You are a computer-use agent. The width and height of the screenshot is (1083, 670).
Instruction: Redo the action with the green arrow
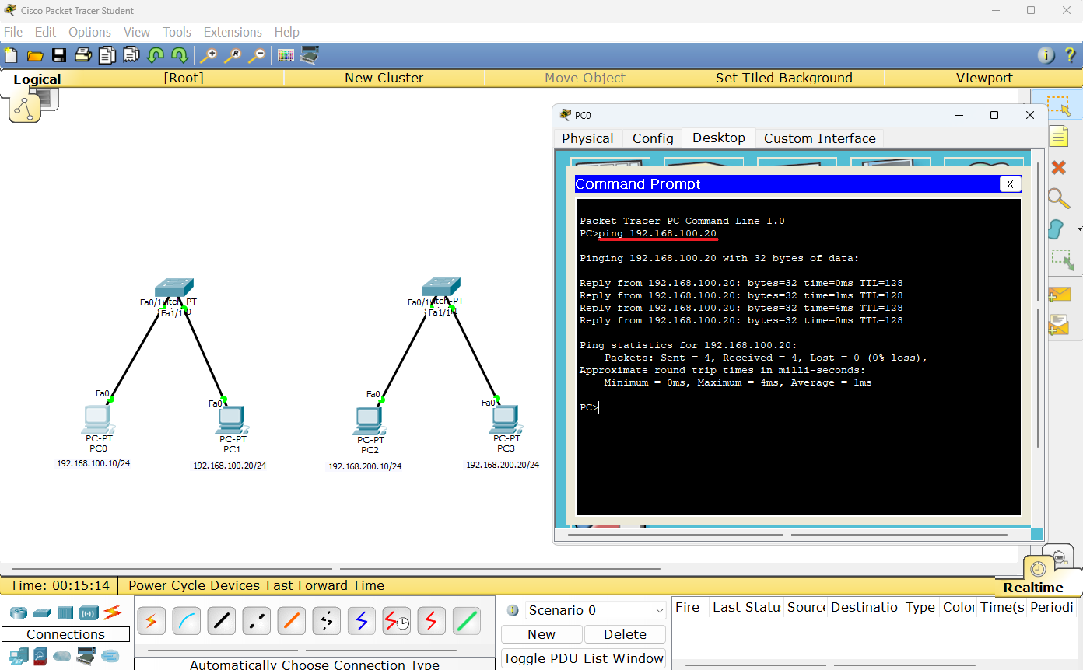click(x=180, y=55)
